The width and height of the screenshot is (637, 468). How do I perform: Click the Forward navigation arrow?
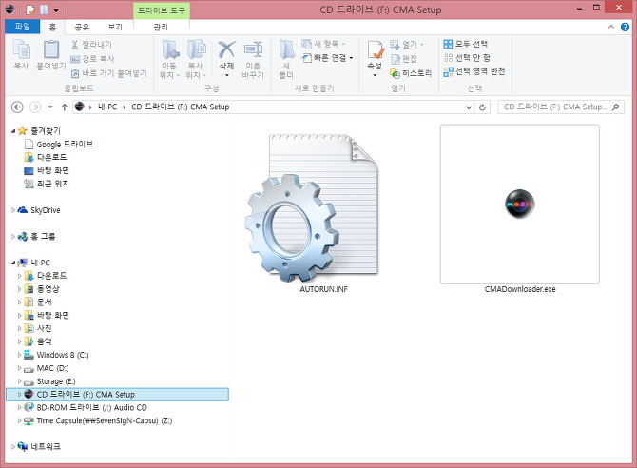pos(36,107)
